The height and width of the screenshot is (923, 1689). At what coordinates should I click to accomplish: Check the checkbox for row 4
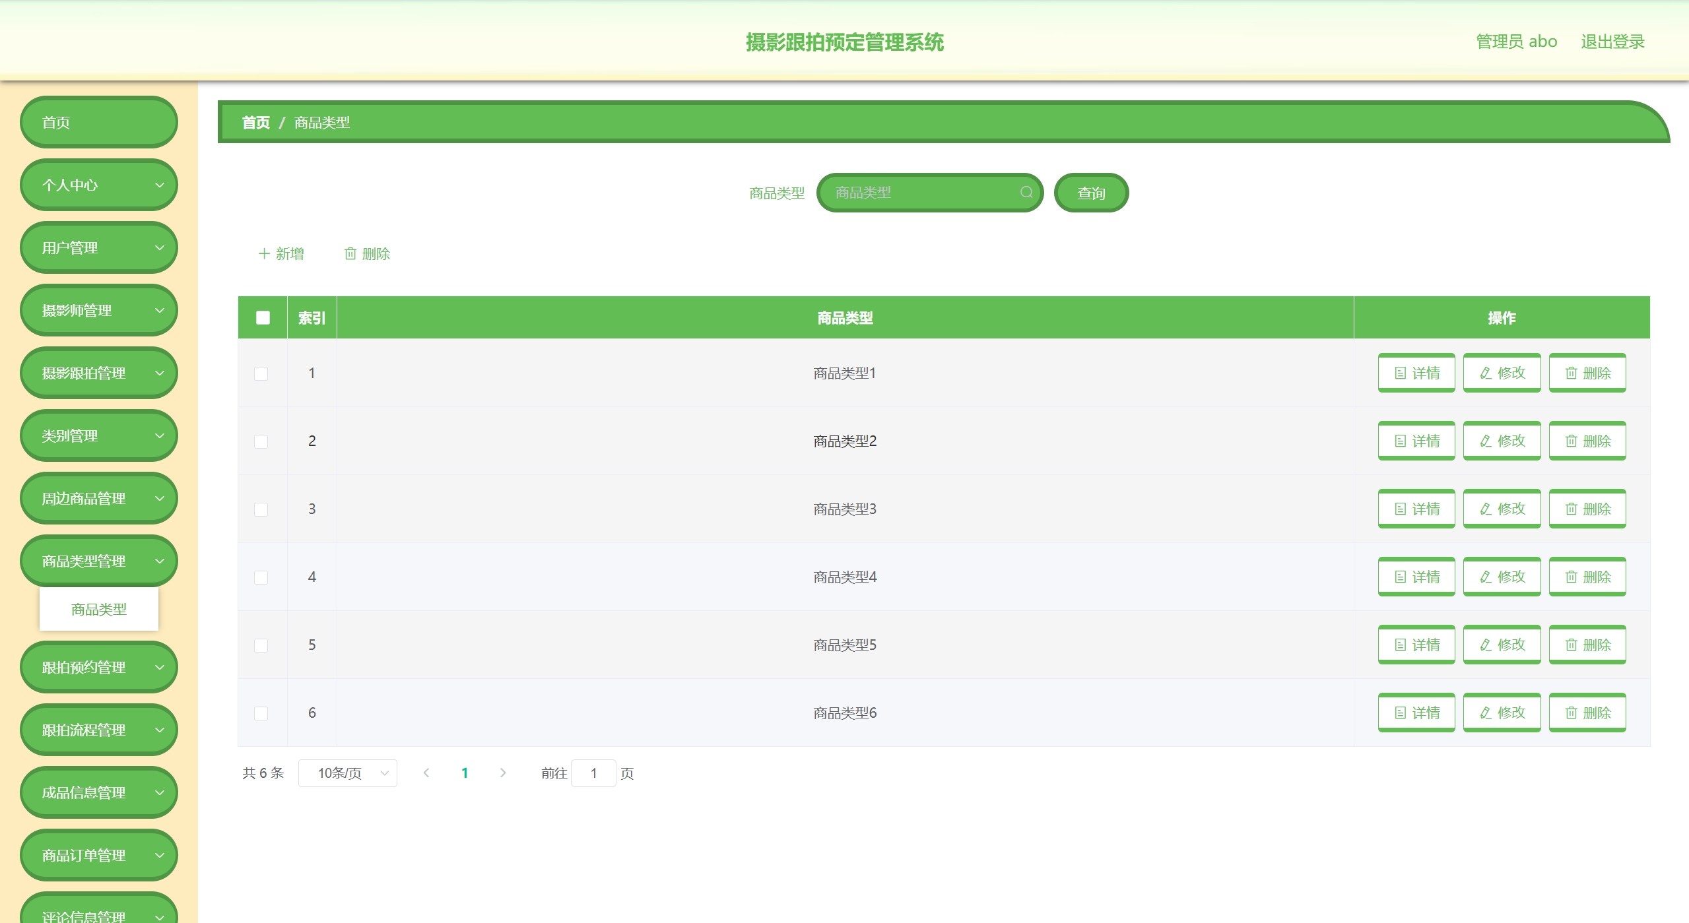tap(261, 577)
